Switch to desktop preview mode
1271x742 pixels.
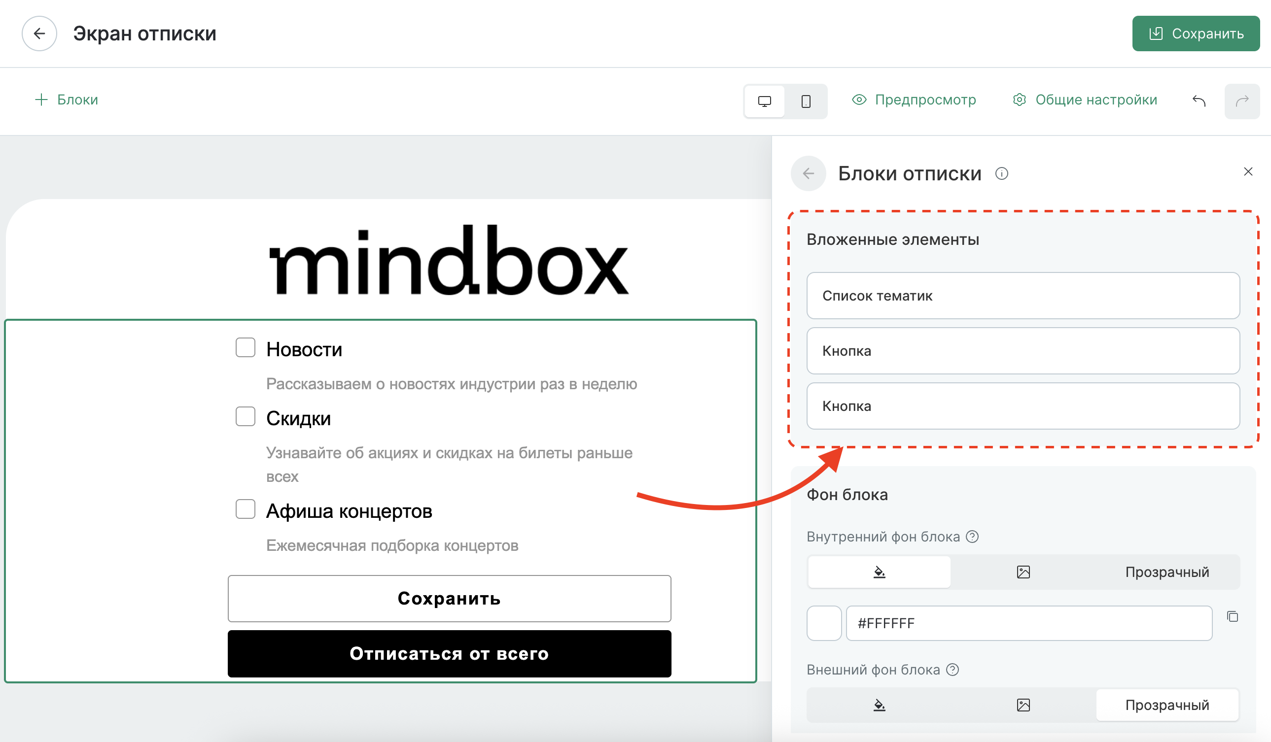pos(764,101)
